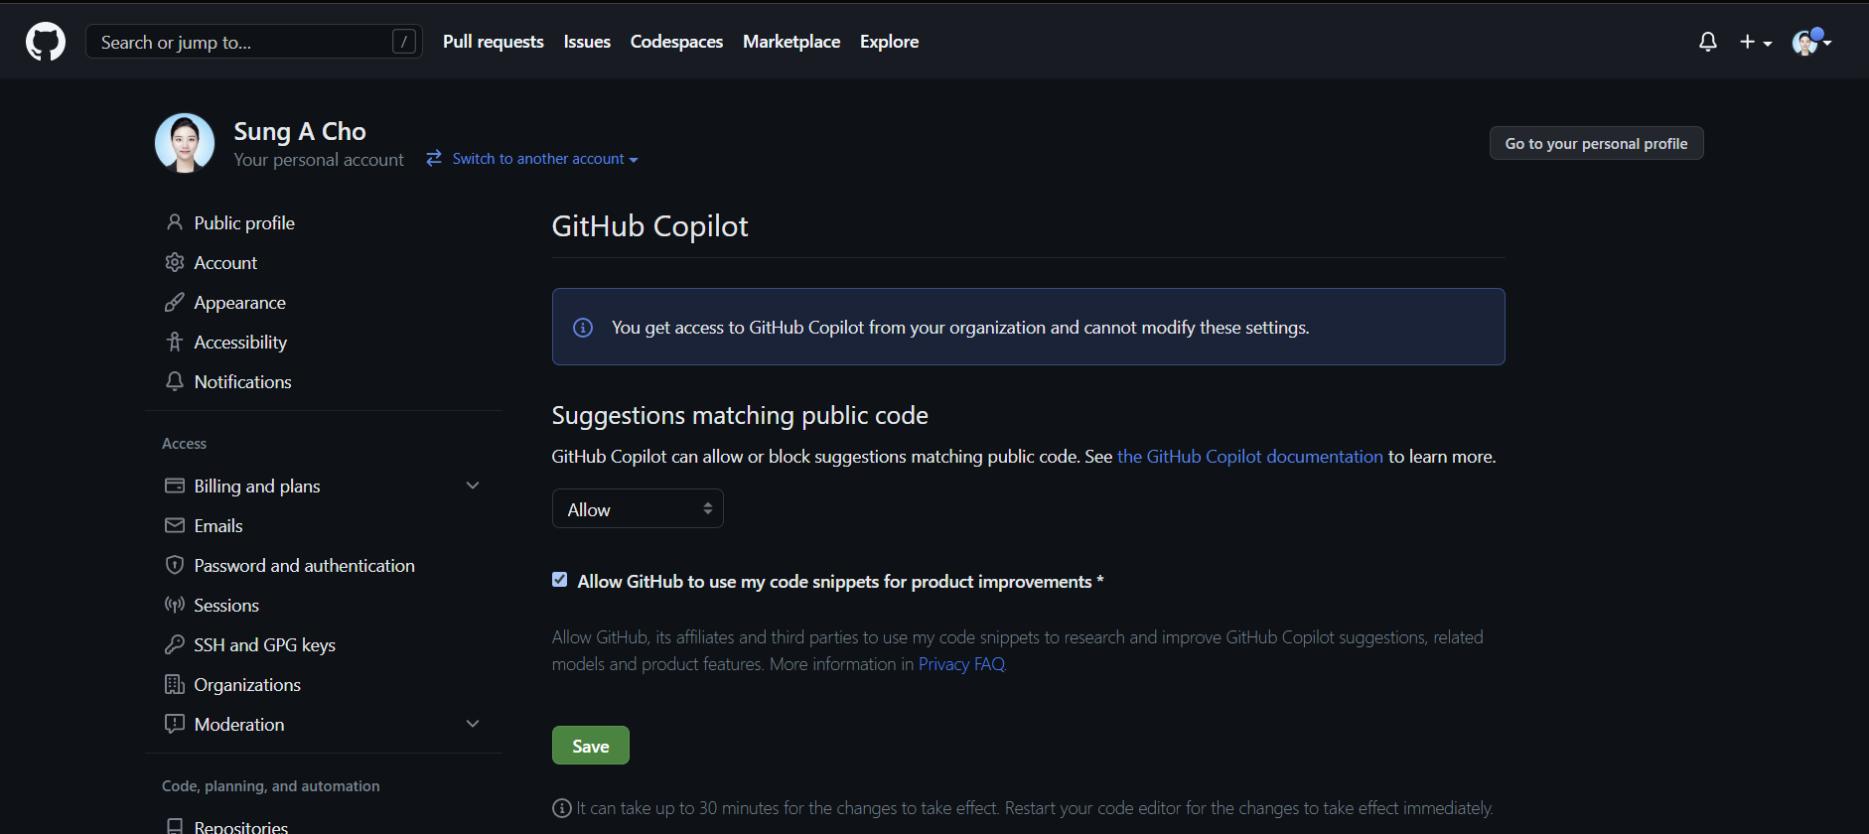The height and width of the screenshot is (834, 1869).
Task: Open Codespaces in top navigation
Action: point(676,42)
